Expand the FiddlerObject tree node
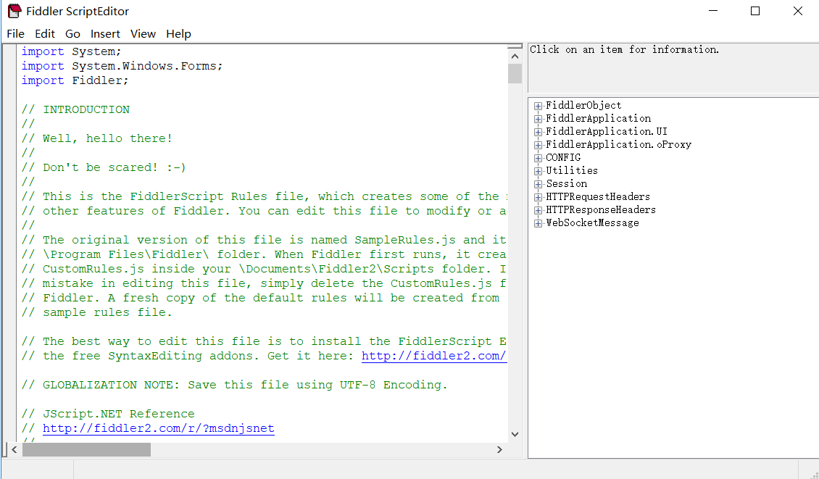This screenshot has height=479, width=819. point(538,105)
